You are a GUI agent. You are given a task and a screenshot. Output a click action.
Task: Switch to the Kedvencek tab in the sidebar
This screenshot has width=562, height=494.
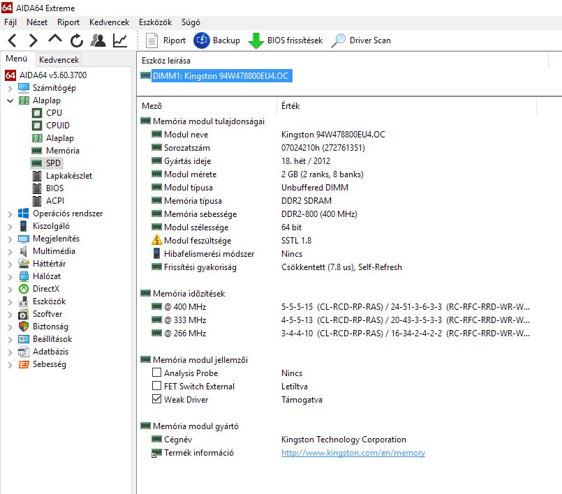[59, 59]
